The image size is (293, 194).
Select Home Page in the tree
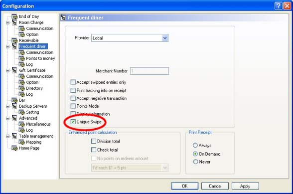coord(29,148)
